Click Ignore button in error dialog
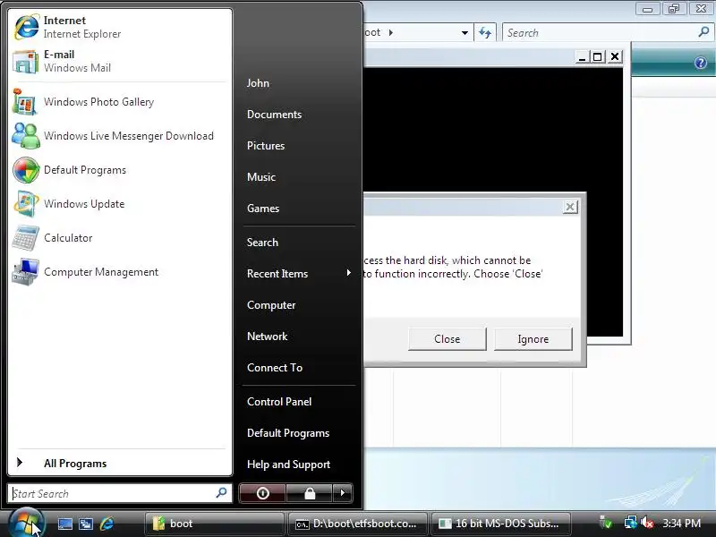This screenshot has width=716, height=537. [533, 339]
